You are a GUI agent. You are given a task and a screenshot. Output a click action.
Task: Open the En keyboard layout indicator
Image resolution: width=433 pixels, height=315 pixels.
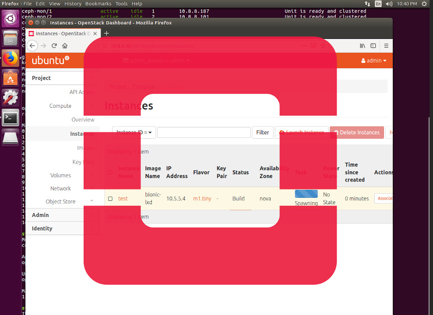pyautogui.click(x=378, y=3)
